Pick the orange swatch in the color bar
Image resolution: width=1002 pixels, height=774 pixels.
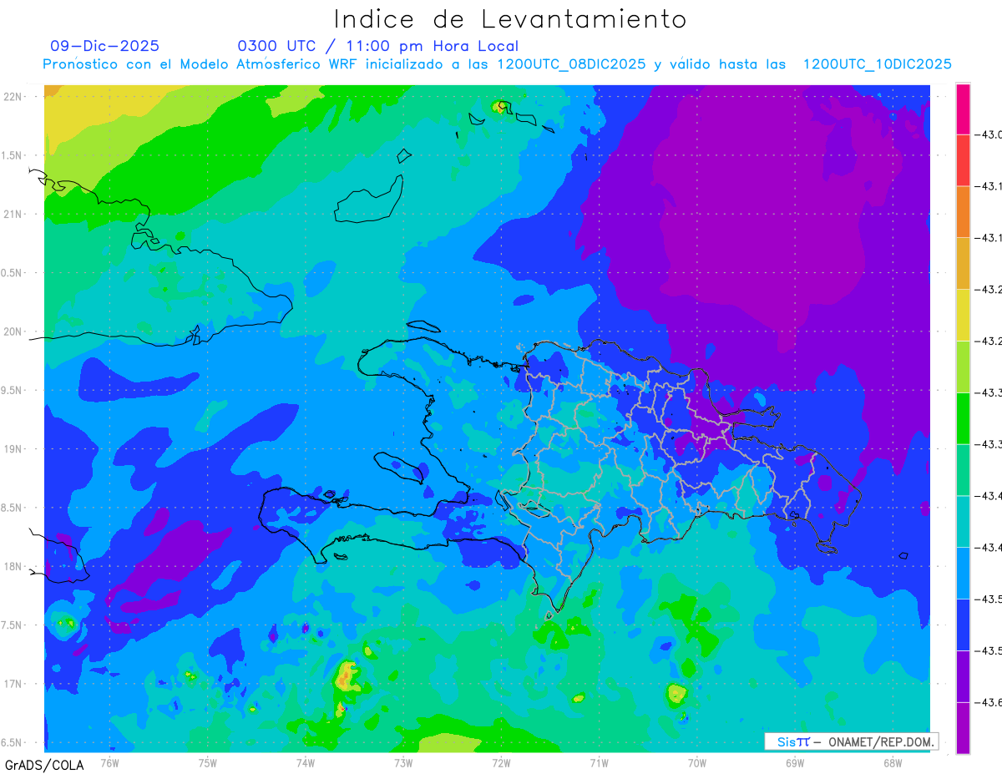[x=963, y=212]
